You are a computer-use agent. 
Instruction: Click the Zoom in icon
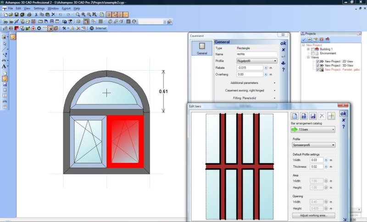point(83,15)
